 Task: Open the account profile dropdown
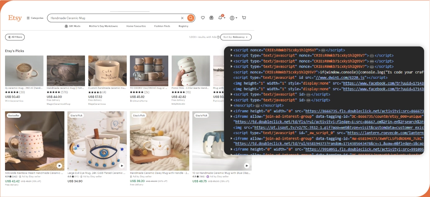point(233,18)
